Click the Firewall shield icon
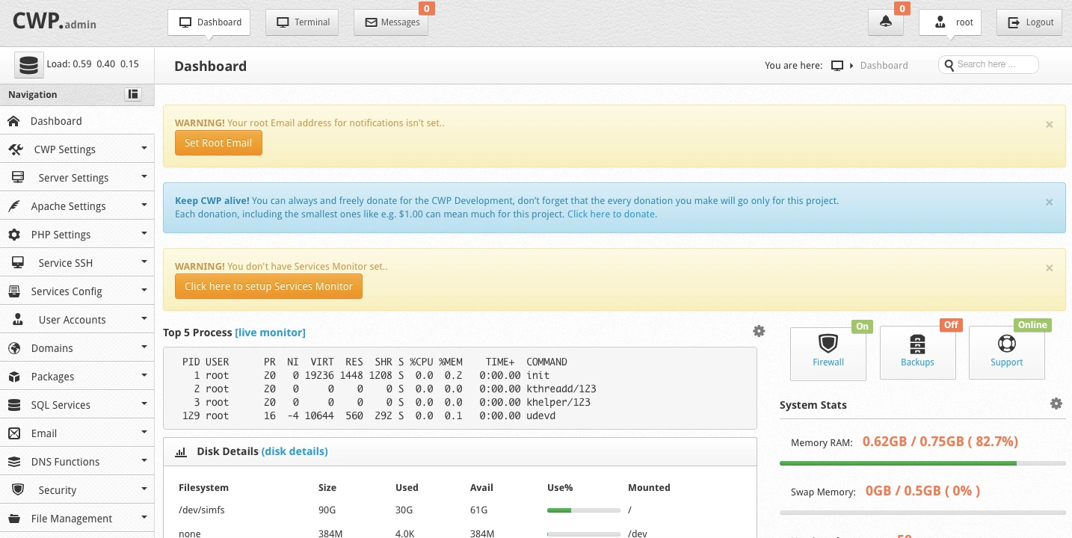Viewport: 1072px width, 538px height. 828,344
